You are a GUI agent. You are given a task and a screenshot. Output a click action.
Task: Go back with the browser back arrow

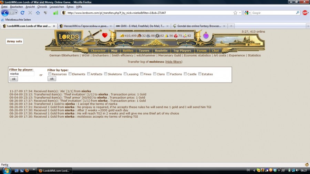5,13
